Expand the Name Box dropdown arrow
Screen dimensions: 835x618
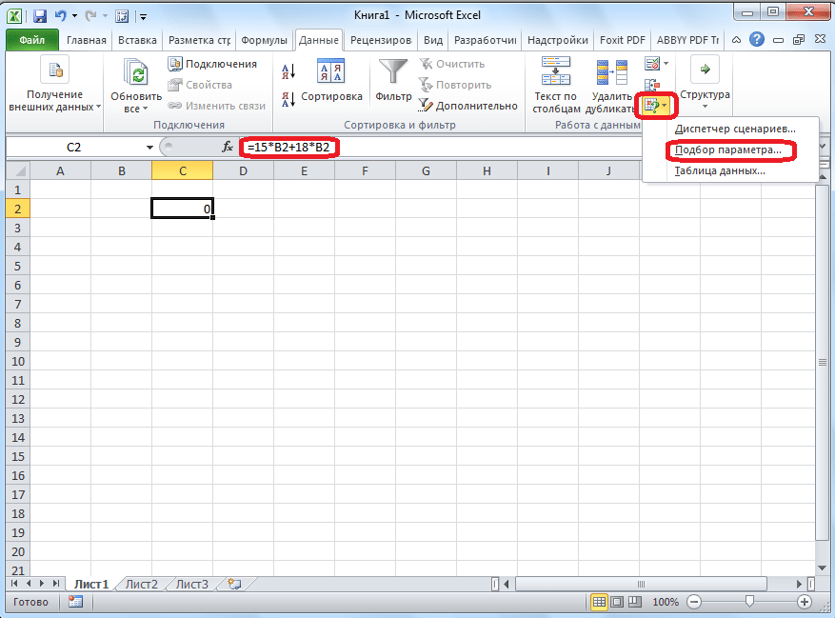(x=149, y=147)
